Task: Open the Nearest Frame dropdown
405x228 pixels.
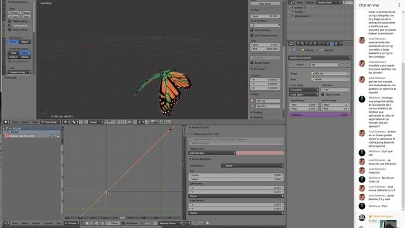Action: tap(170, 223)
